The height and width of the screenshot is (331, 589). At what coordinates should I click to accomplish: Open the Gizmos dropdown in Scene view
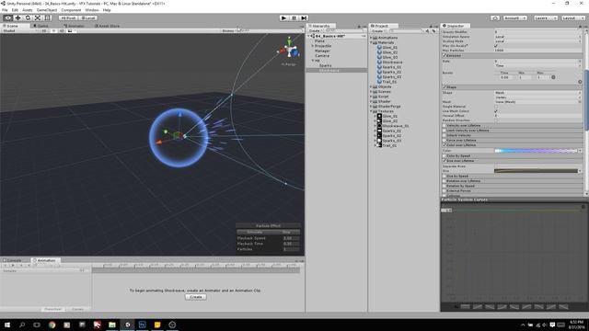[228, 30]
